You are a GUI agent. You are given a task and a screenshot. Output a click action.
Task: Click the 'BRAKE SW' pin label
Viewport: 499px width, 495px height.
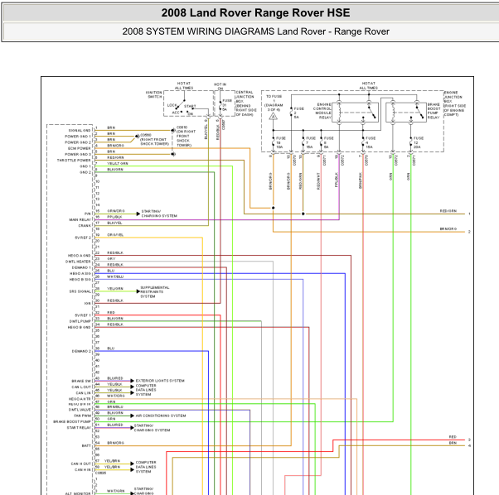[81, 382]
